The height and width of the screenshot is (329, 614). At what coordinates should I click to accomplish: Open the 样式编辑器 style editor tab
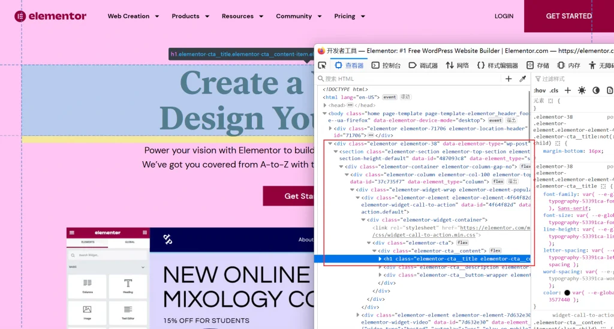pyautogui.click(x=498, y=65)
